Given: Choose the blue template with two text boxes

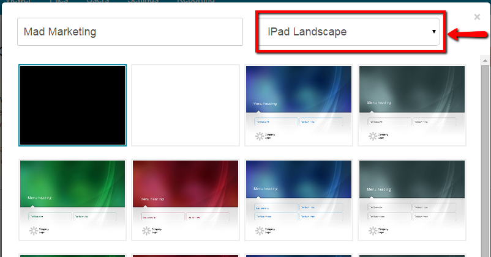Looking at the screenshot, I should point(299,105).
